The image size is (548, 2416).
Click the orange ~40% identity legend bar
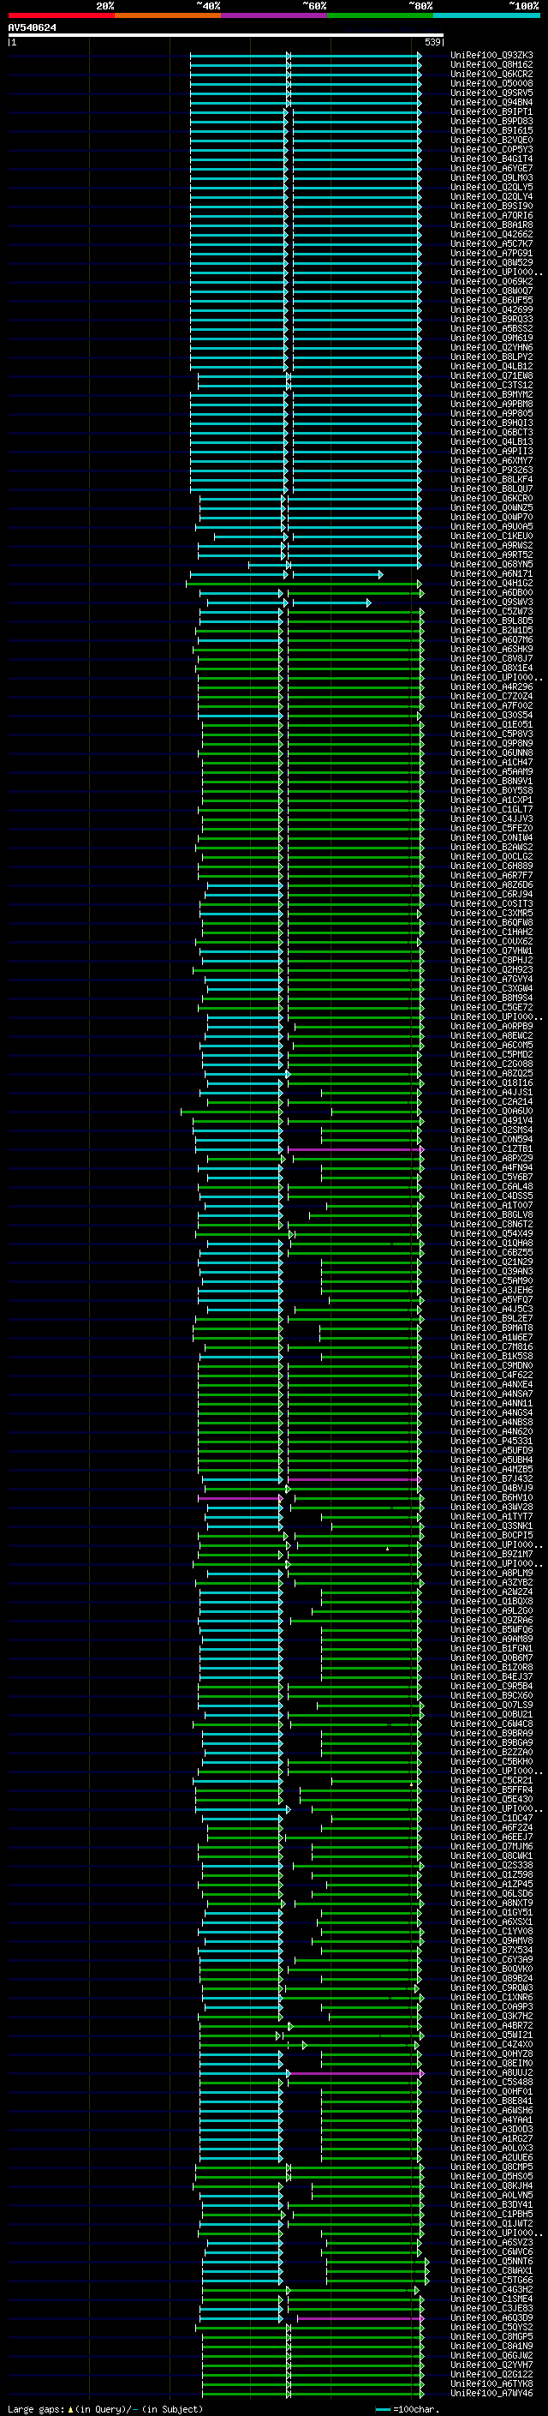pos(168,16)
